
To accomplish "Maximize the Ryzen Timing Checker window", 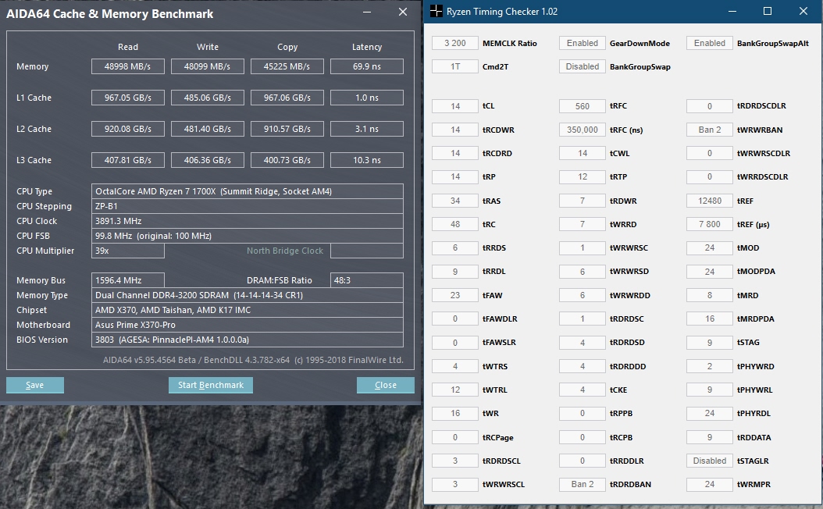I will click(x=768, y=11).
